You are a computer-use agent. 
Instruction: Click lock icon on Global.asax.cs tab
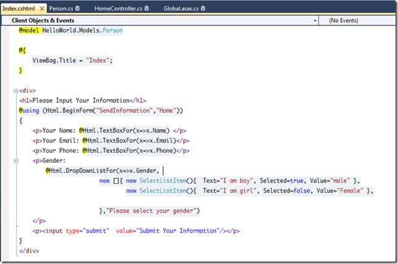[203, 8]
